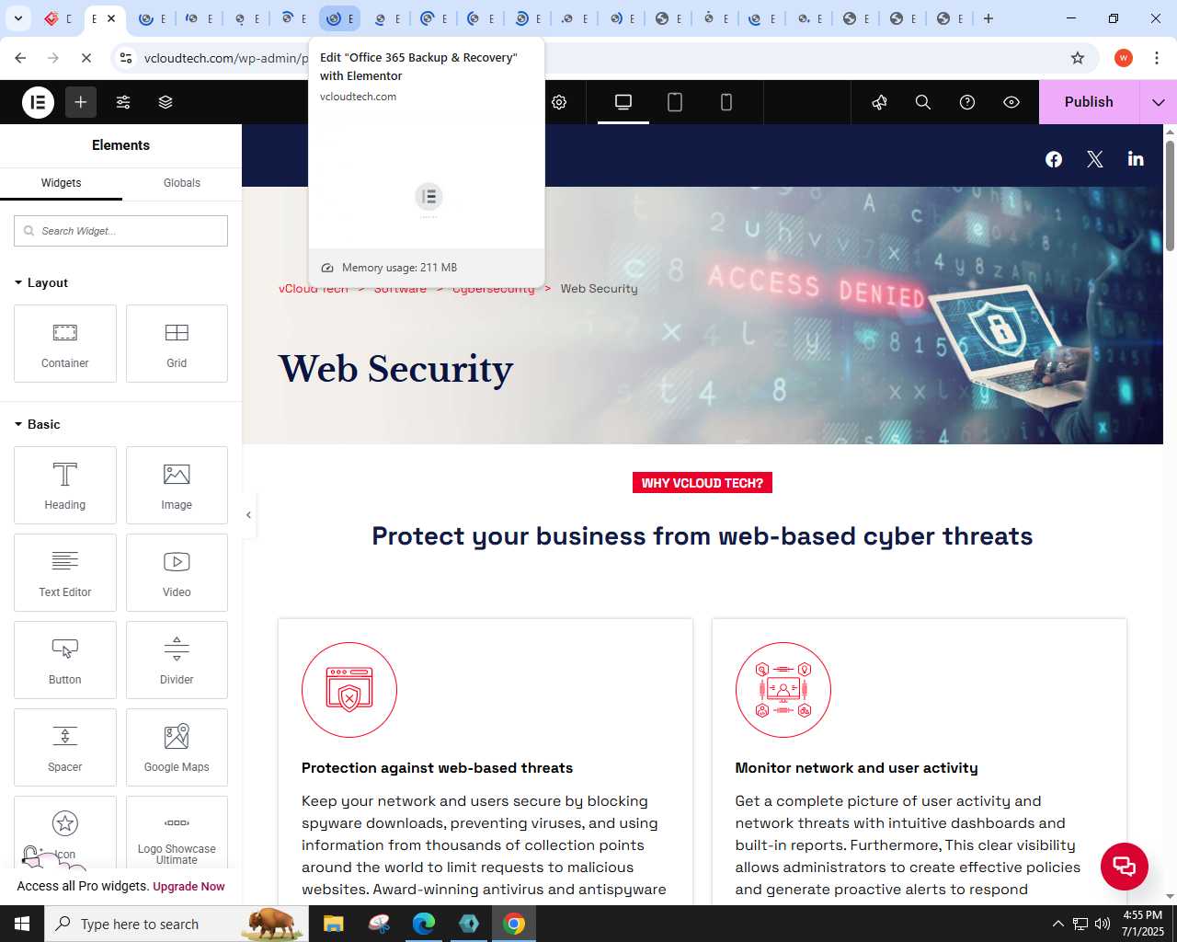Open the volume control in tray
The image size is (1177, 942).
[x=1103, y=924]
